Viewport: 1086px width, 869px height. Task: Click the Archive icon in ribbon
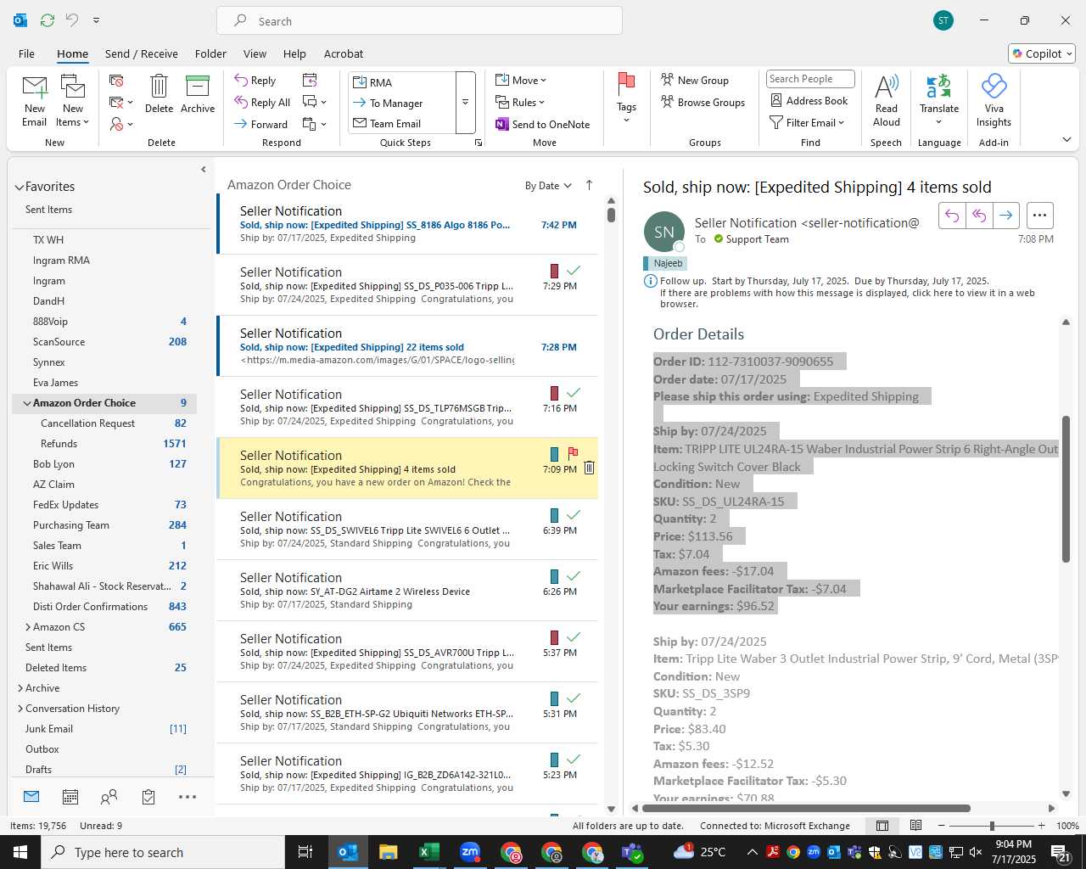197,86
